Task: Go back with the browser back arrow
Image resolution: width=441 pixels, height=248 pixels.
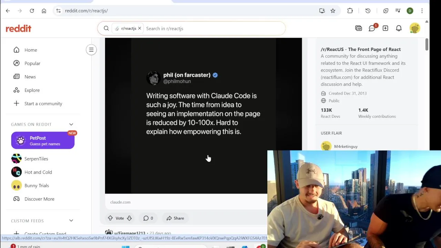Action: coord(8,11)
